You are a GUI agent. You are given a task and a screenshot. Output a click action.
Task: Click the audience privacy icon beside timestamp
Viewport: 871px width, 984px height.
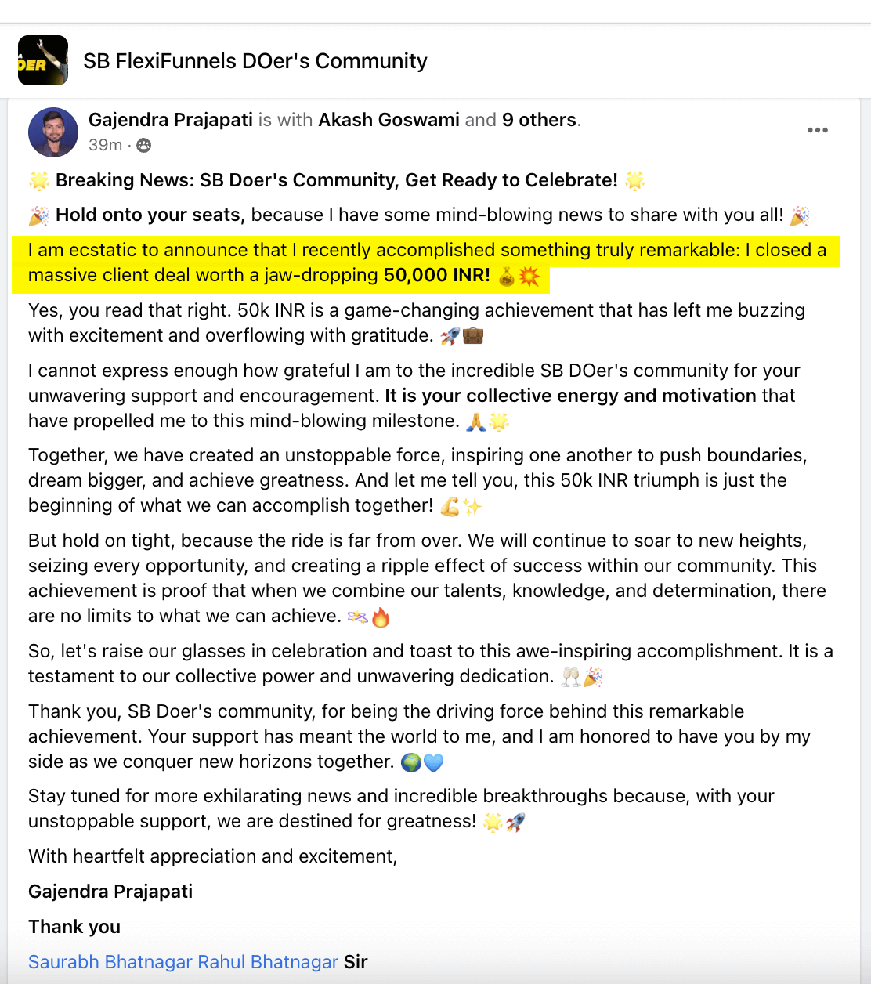point(143,145)
